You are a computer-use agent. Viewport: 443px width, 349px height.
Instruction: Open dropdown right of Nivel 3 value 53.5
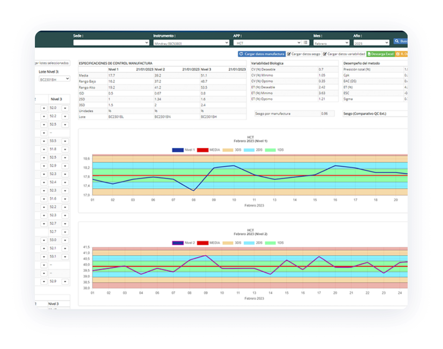(65, 141)
